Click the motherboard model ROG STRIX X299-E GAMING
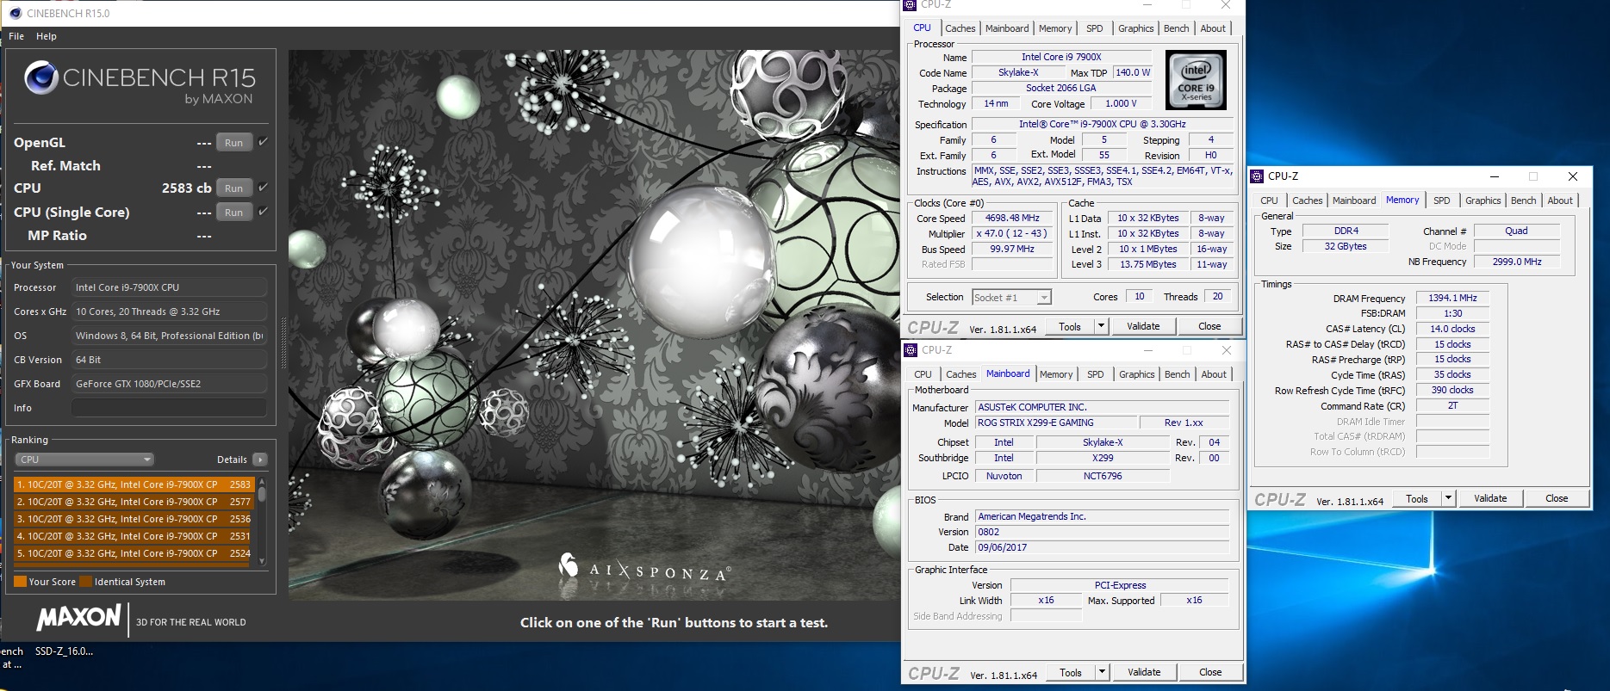This screenshot has height=691, width=1610. click(1056, 423)
